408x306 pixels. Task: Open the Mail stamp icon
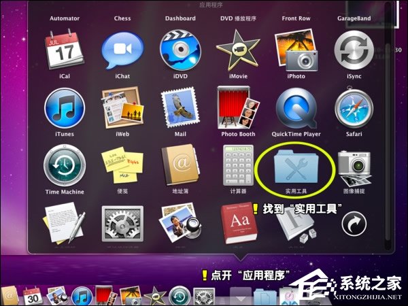pos(180,107)
